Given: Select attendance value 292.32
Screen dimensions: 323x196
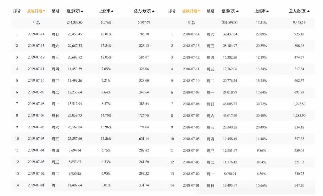Looking at the screenshot, I should (x=144, y=173).
